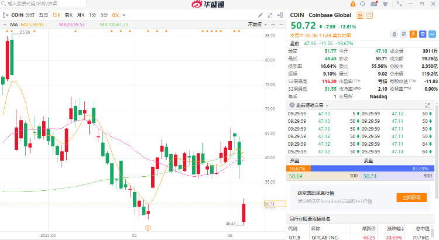Image resolution: width=439 pixels, height=240 pixels.
Task: Switch to the 1分 one-minute chart
Action: [92, 15]
